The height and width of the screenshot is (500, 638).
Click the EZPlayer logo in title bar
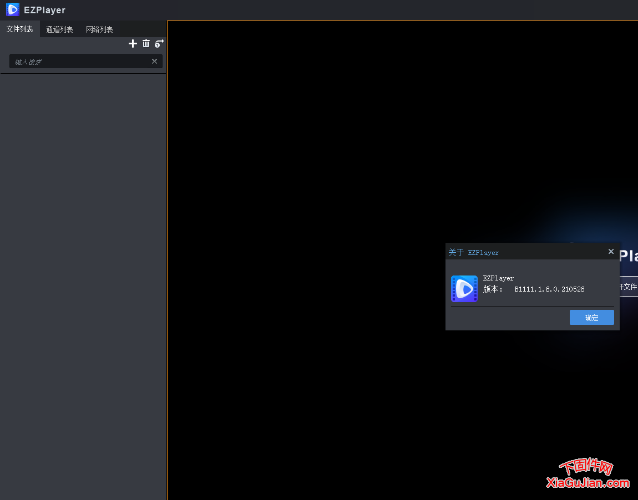13,9
